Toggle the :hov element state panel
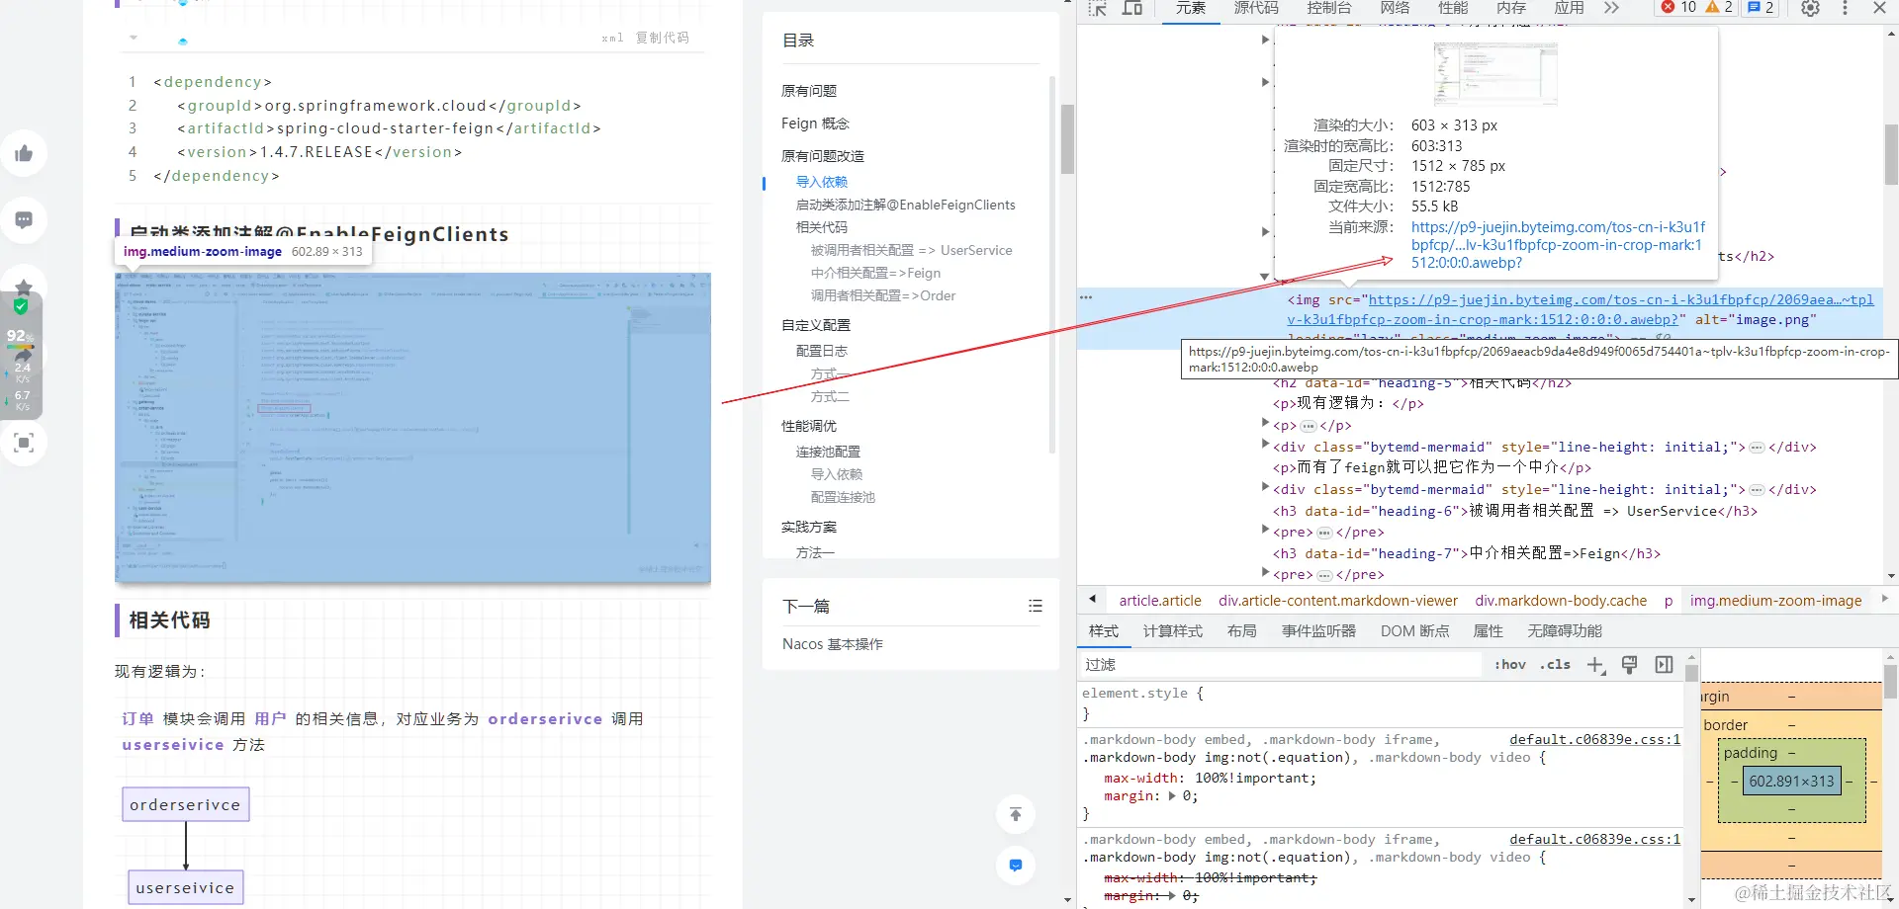 coord(1509,665)
